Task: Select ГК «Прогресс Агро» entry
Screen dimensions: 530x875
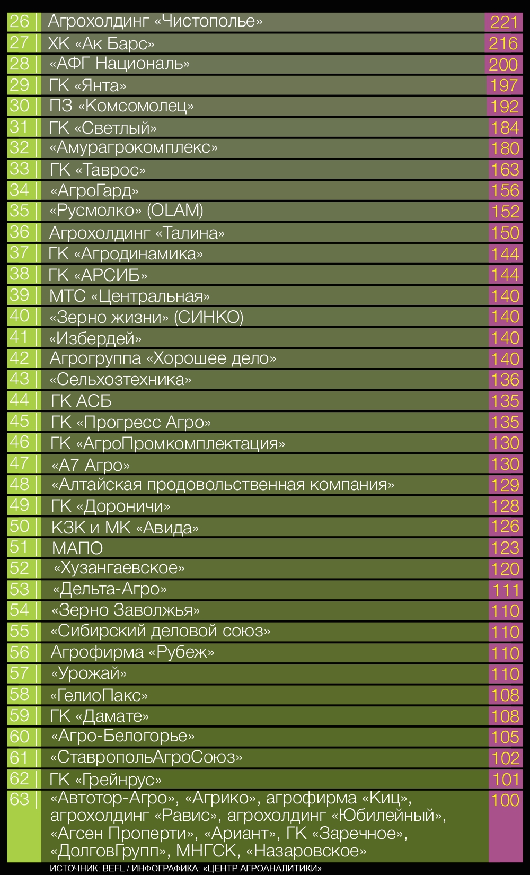Action: coord(131,422)
